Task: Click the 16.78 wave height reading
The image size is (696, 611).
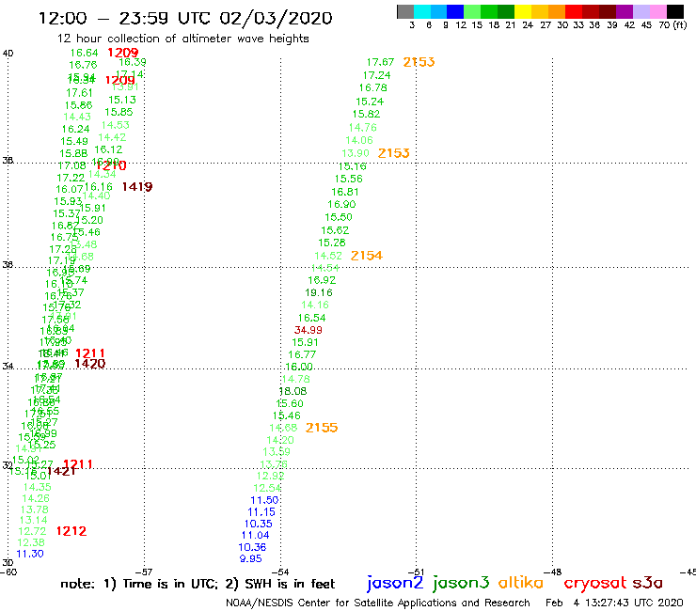Action: [373, 88]
